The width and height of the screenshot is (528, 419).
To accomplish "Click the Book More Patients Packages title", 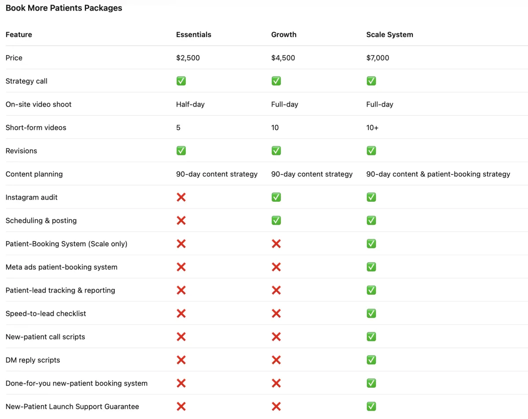I will pos(64,8).
